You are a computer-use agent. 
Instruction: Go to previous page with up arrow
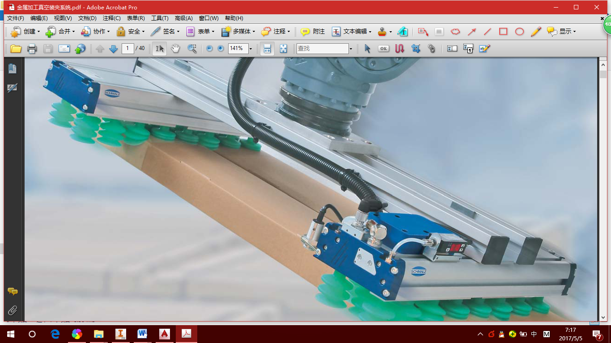click(x=100, y=49)
